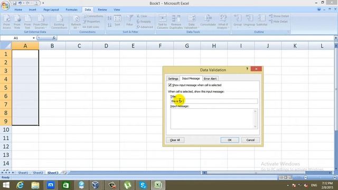
Task: Click the Group icon
Action: [x=238, y=21]
